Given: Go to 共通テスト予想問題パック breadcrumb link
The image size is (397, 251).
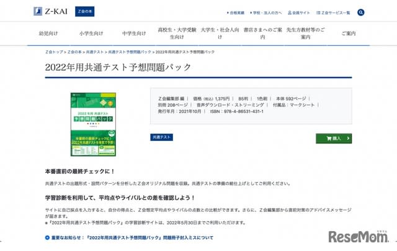Looking at the screenshot, I should [130, 52].
